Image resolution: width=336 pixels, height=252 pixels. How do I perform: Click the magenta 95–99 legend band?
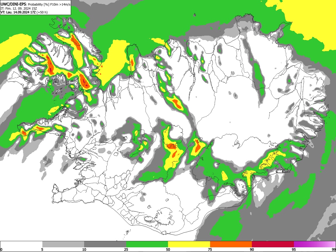315,244
